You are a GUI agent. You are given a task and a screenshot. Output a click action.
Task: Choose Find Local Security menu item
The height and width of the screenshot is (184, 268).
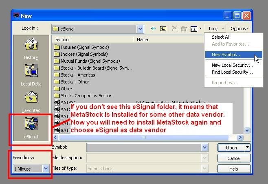click(x=233, y=72)
